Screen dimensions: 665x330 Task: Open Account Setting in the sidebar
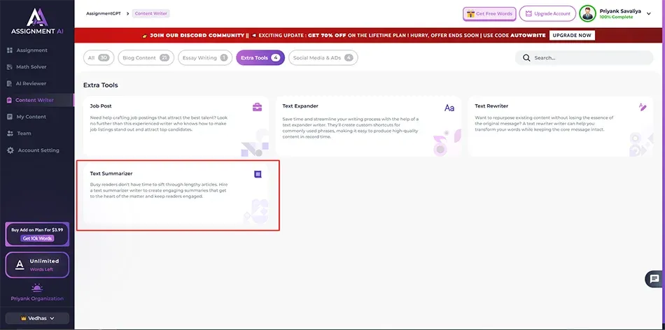[38, 150]
